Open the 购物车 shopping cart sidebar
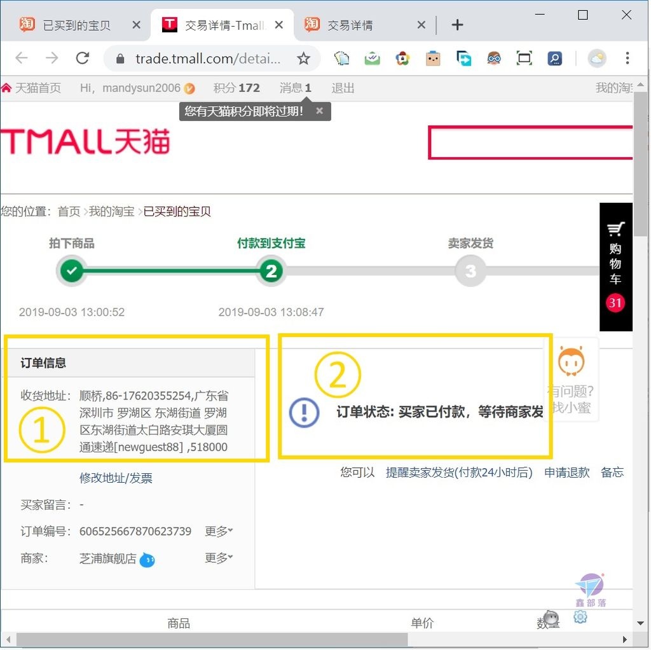Screen dimensions: 651x650 click(615, 266)
